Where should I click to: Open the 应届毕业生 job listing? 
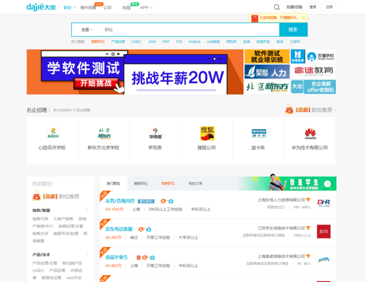point(117,257)
